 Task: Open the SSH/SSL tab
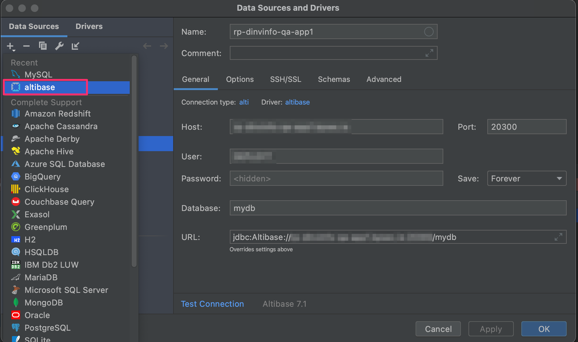pyautogui.click(x=286, y=79)
